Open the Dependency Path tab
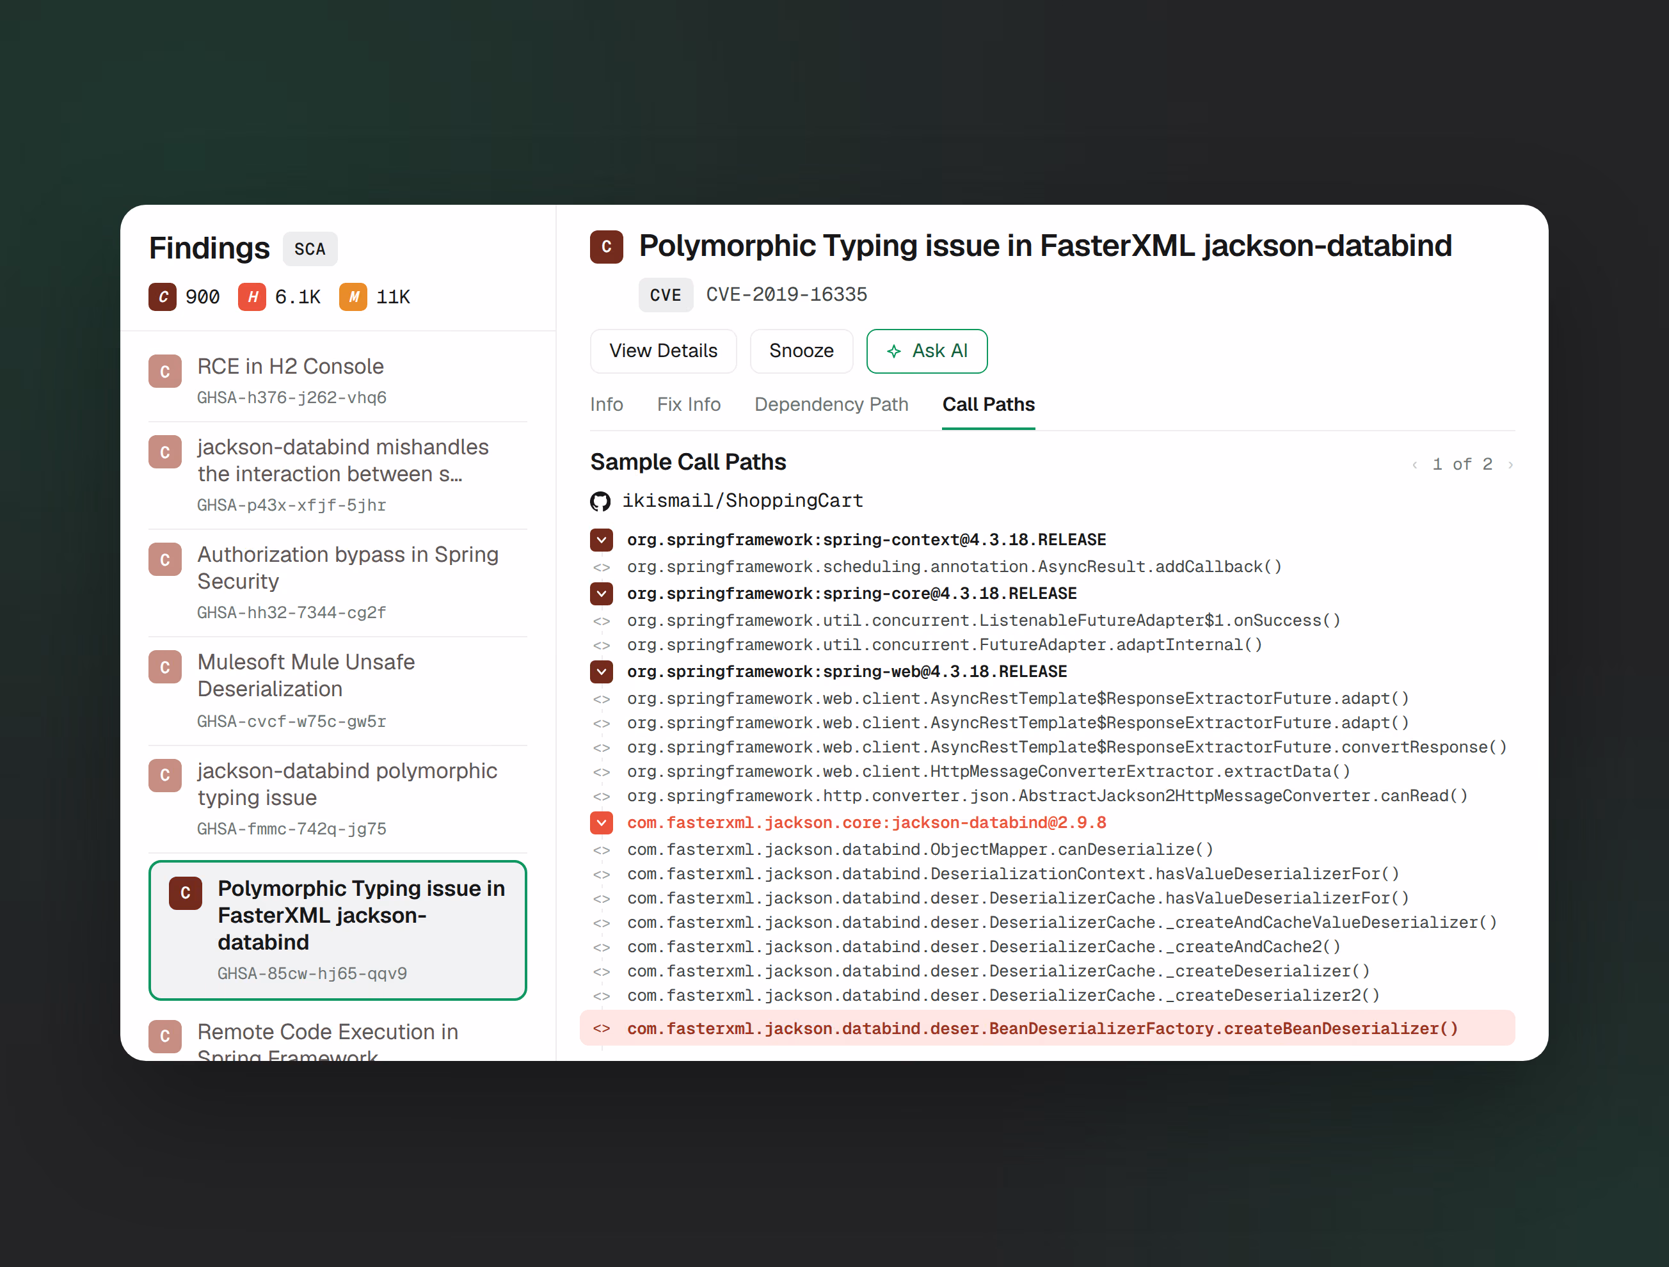 pos(831,404)
